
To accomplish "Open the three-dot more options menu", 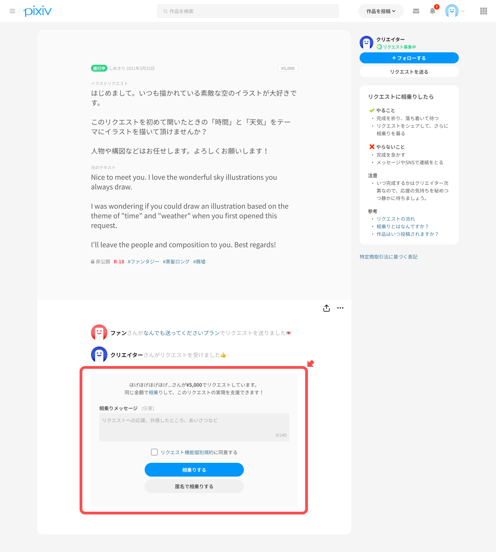I will tap(340, 308).
